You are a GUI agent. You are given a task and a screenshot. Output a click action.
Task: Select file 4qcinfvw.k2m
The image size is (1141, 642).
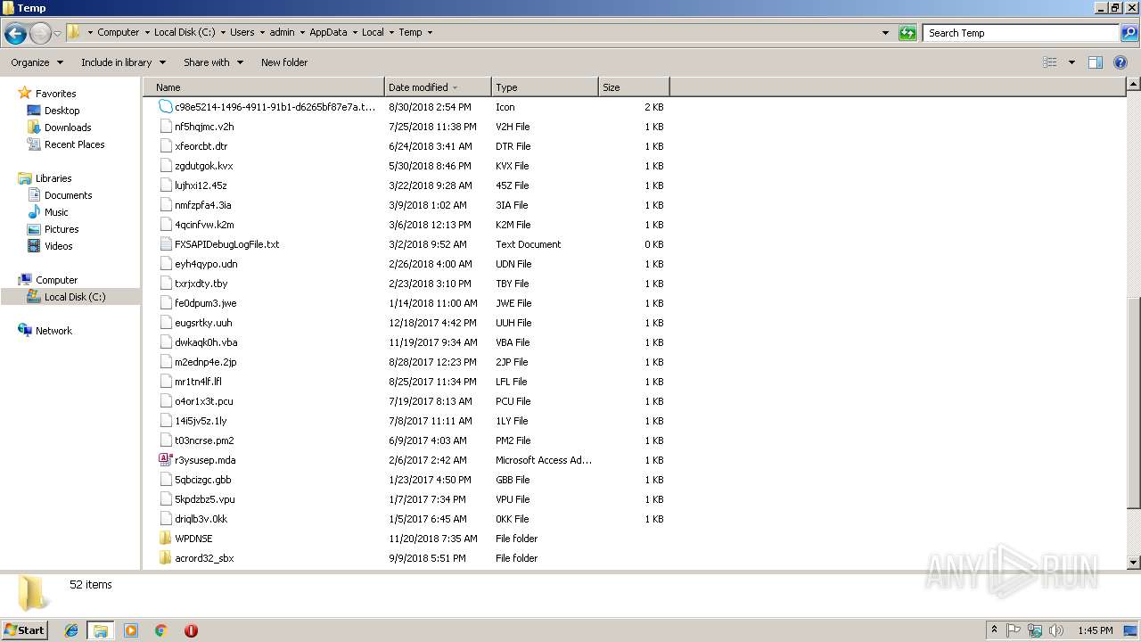[204, 225]
